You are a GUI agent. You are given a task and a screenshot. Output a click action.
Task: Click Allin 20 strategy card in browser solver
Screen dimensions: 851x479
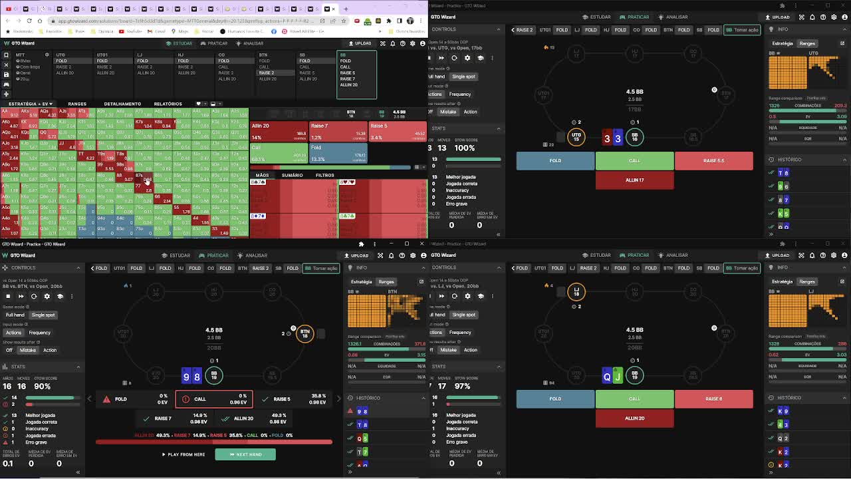coord(279,132)
